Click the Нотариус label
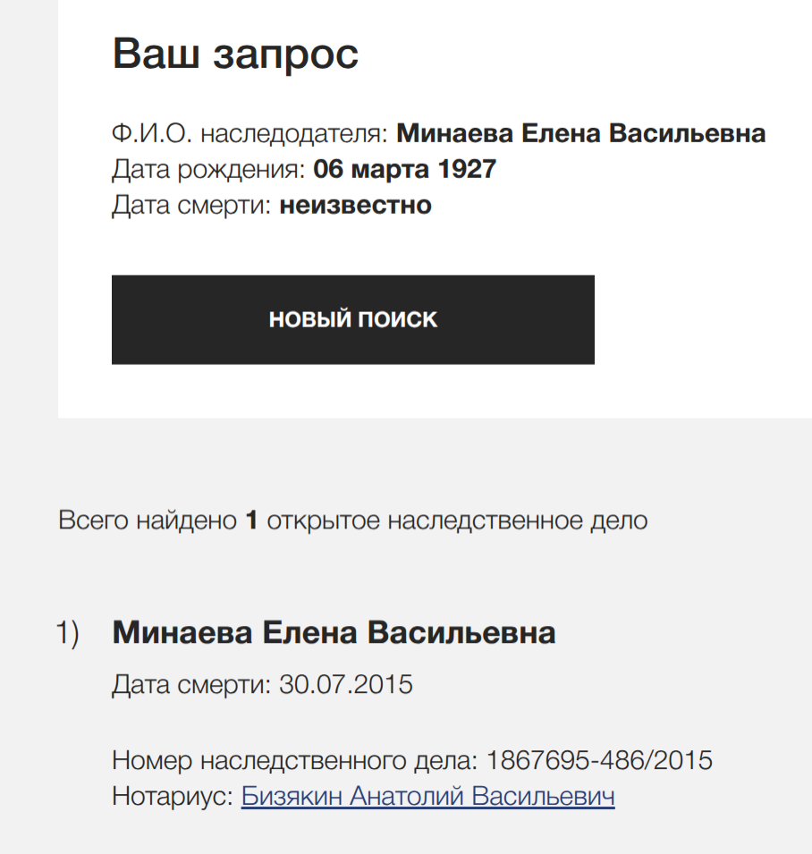Image resolution: width=812 pixels, height=854 pixels. (x=173, y=796)
